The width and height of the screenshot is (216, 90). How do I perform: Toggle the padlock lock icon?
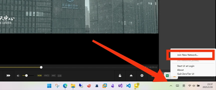[x=120, y=76]
